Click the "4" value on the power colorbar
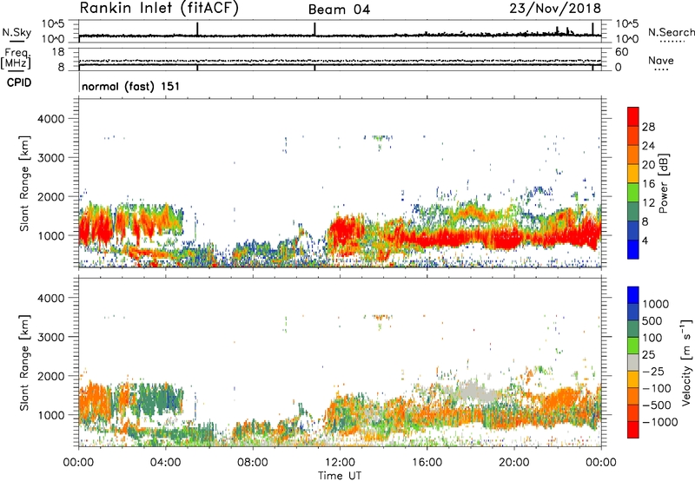 tap(645, 240)
